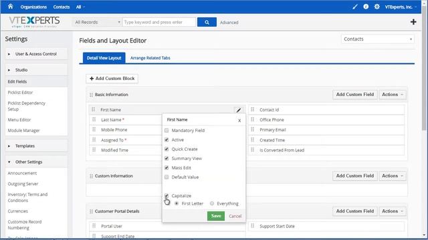The width and height of the screenshot is (428, 240).
Task: Grab drag handle of Custom Information block
Action: point(91,176)
